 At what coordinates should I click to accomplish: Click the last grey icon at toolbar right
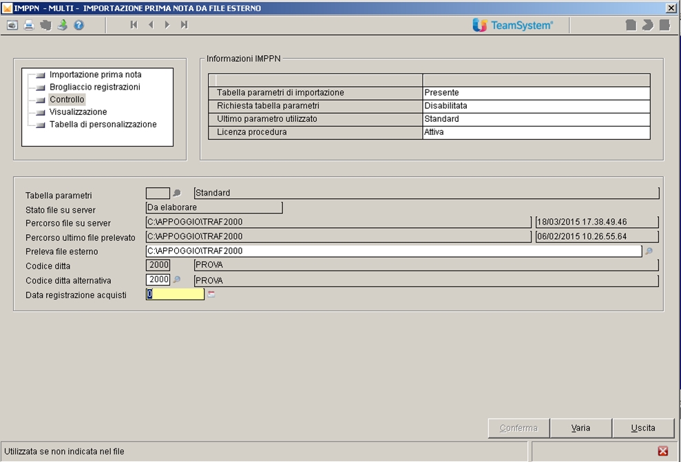664,25
